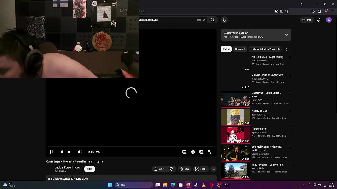Select the Kaikki filter chip
This screenshot has width=337, height=189.
click(x=226, y=49)
